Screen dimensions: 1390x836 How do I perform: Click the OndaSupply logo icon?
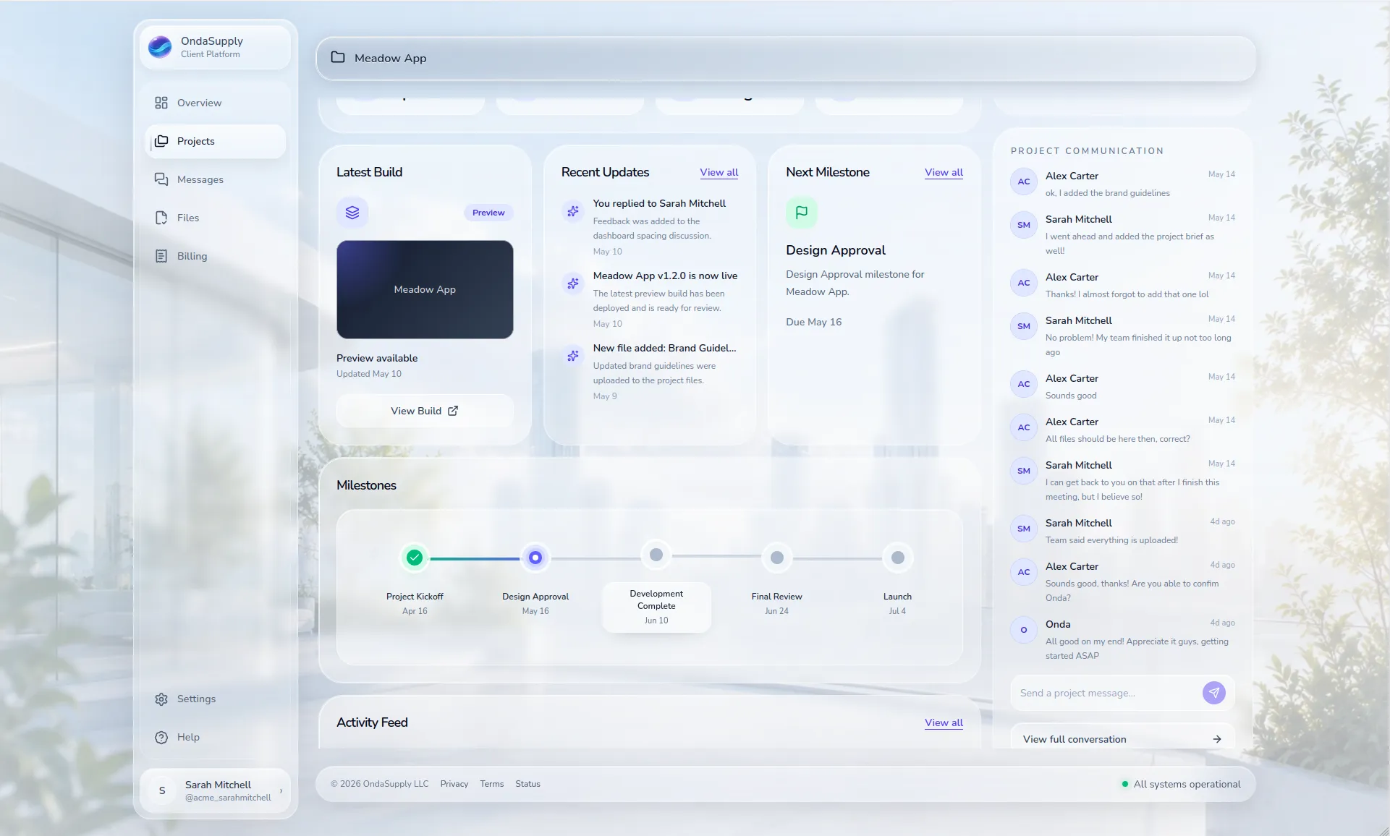click(x=160, y=47)
